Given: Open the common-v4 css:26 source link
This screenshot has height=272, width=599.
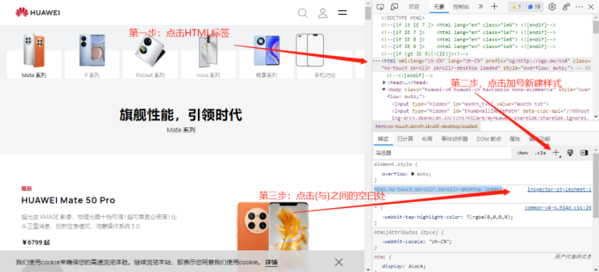Looking at the screenshot, I should click(x=558, y=208).
